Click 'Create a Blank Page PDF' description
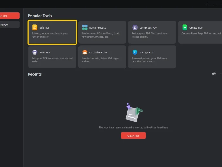This screenshot has height=167, width=222. click(201, 33)
